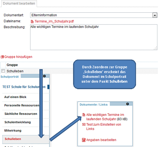Click into the Beschreibung text area
Screen dimensions: 163x147
click(94, 37)
